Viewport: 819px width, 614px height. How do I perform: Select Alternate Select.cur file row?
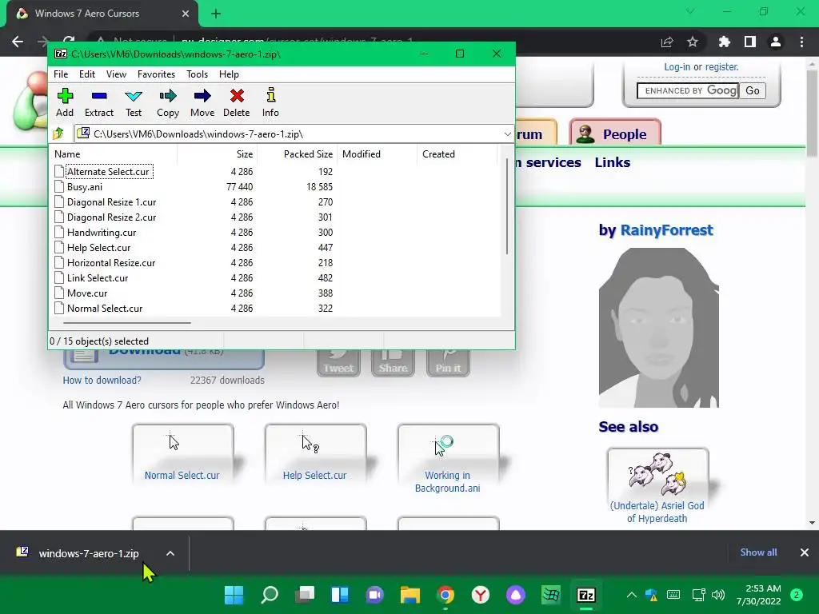click(x=108, y=172)
